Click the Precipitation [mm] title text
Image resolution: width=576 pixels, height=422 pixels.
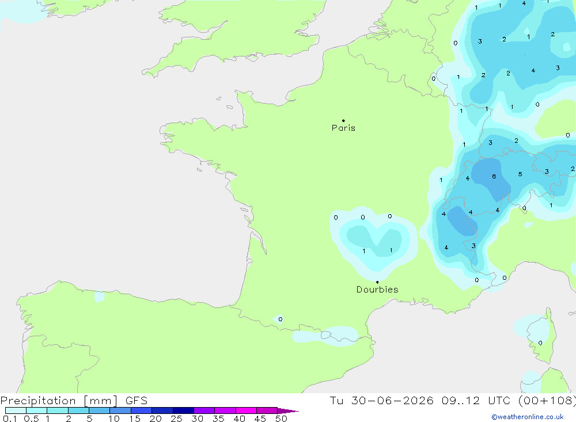tap(59, 401)
